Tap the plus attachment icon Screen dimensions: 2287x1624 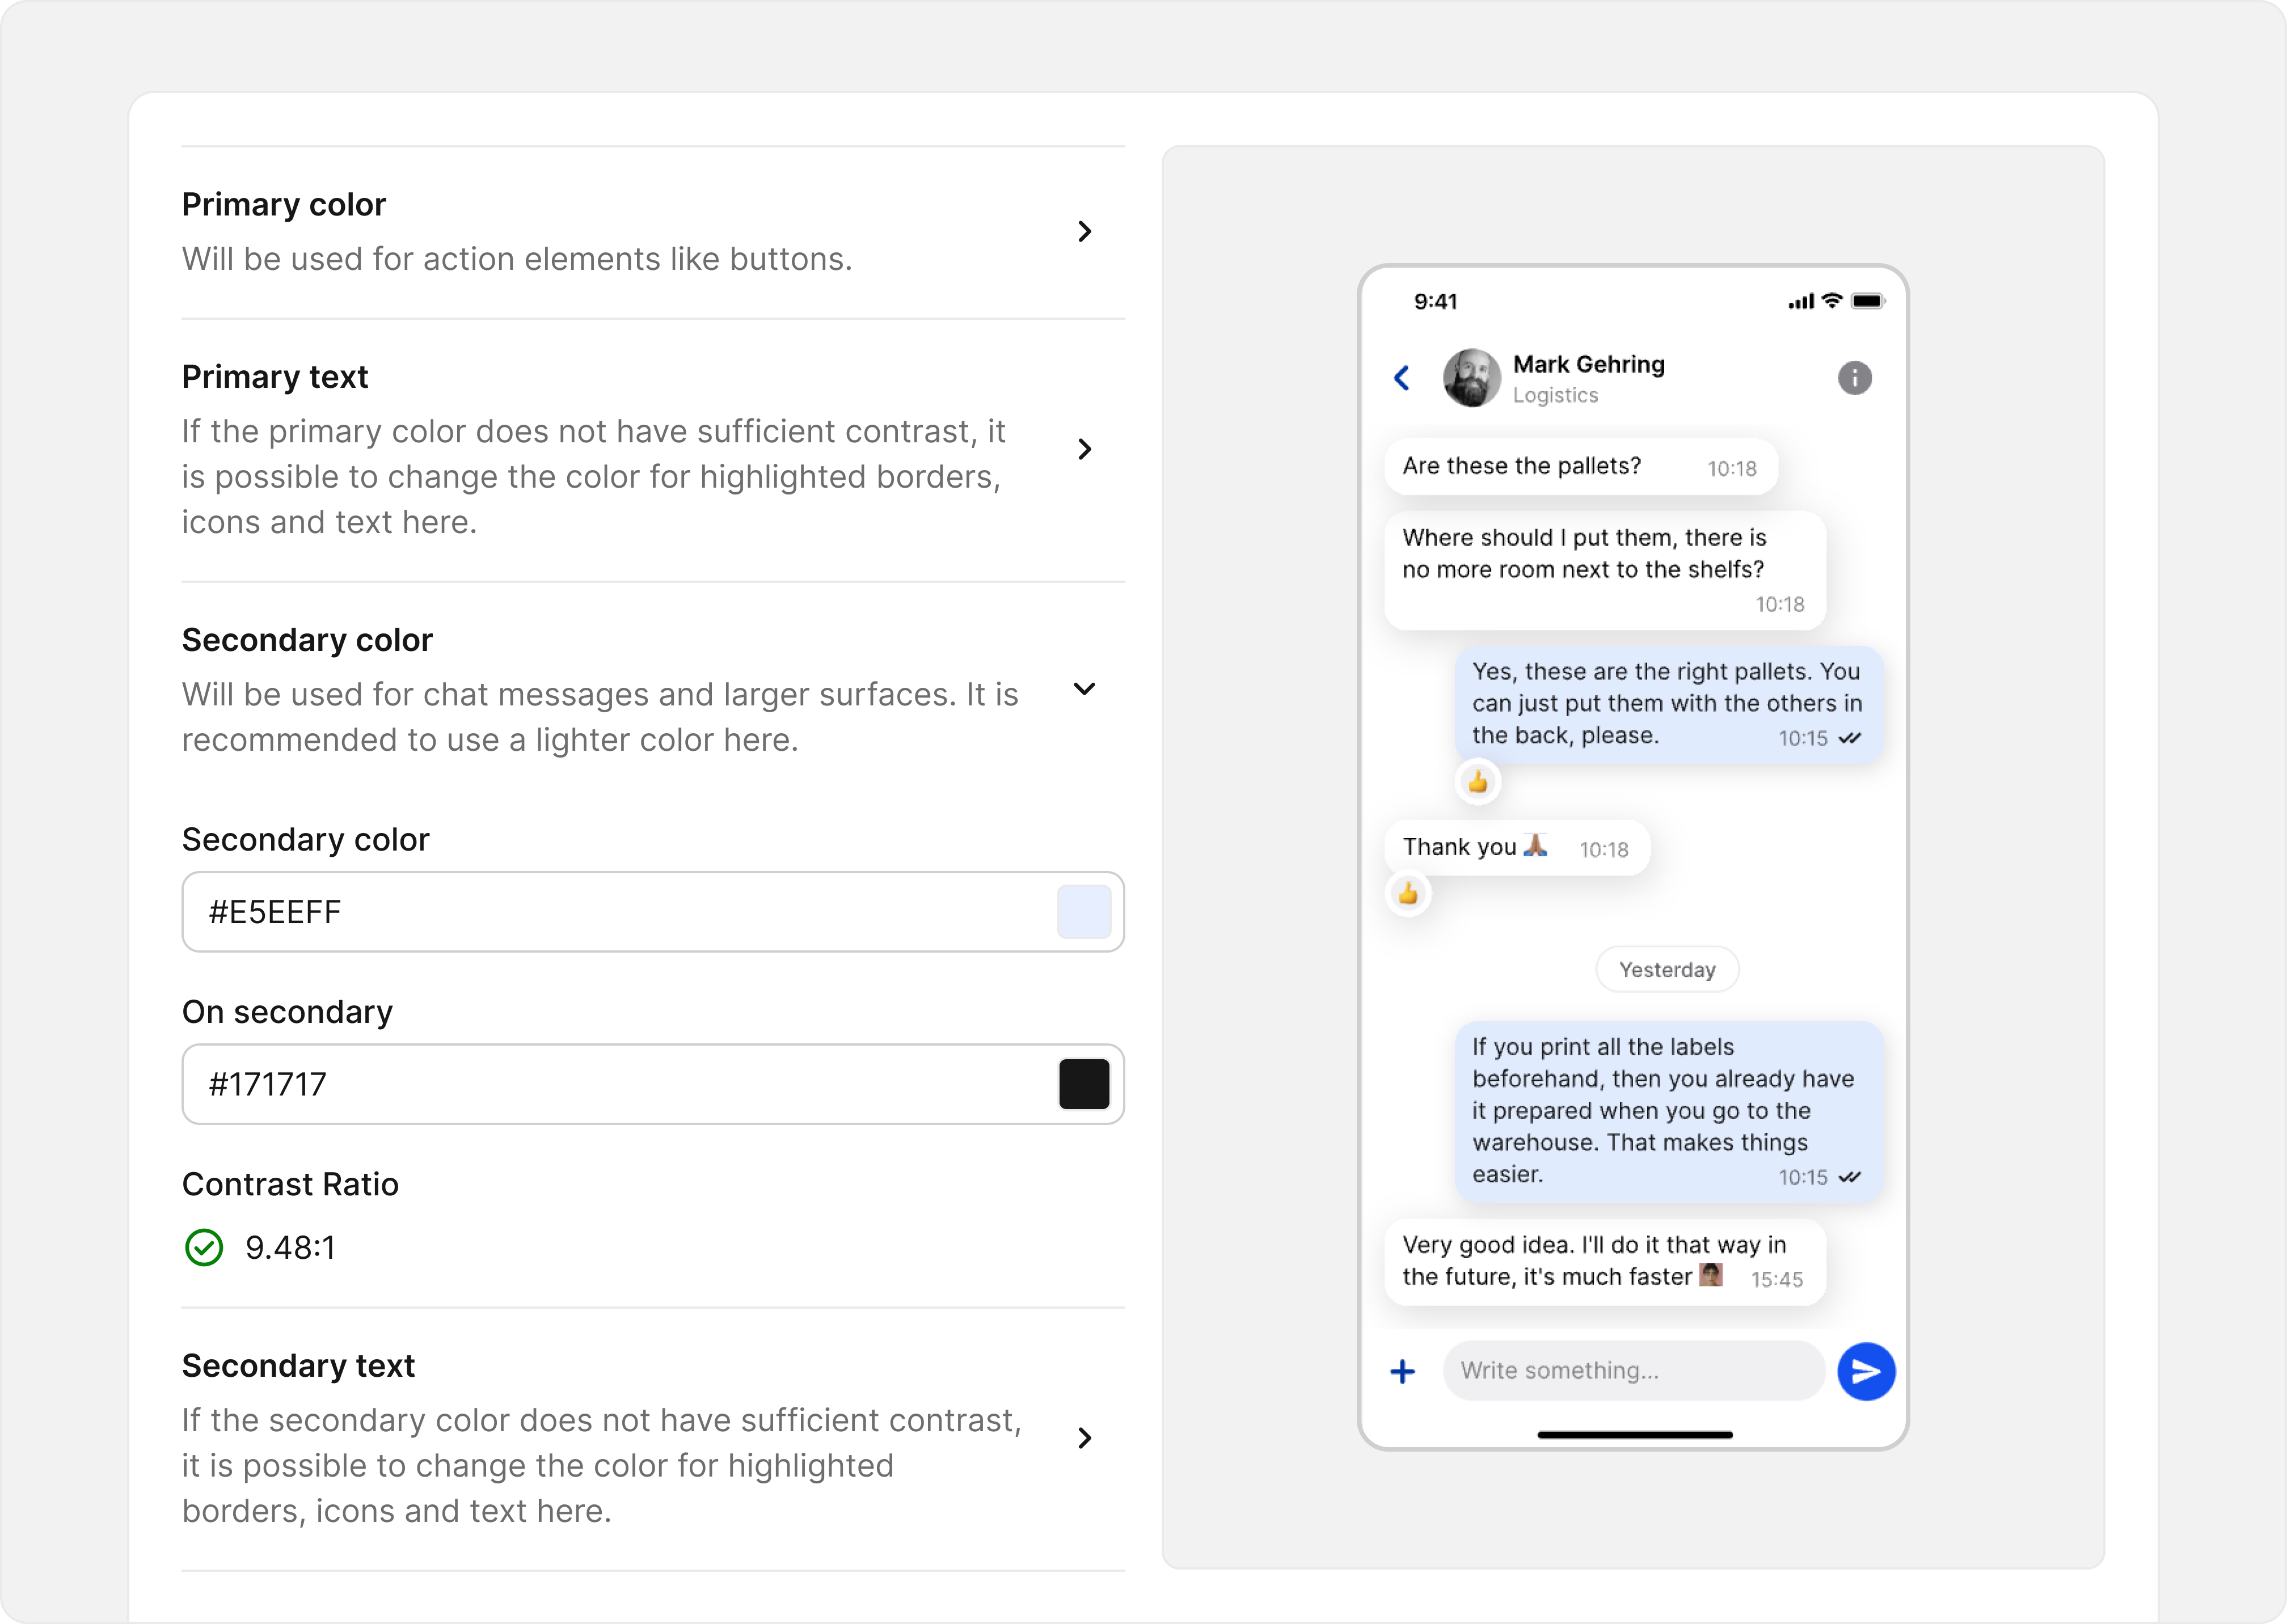[1403, 1371]
